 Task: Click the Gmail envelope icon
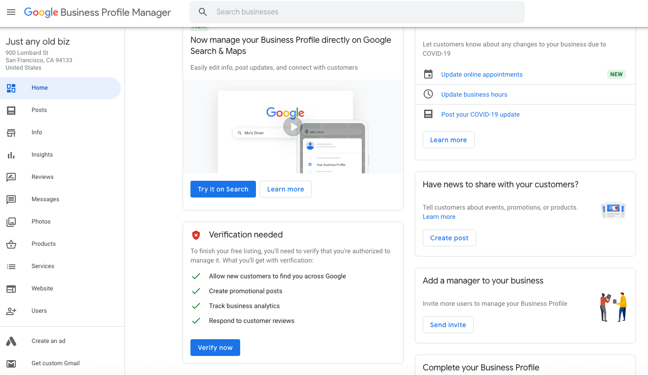pyautogui.click(x=11, y=363)
